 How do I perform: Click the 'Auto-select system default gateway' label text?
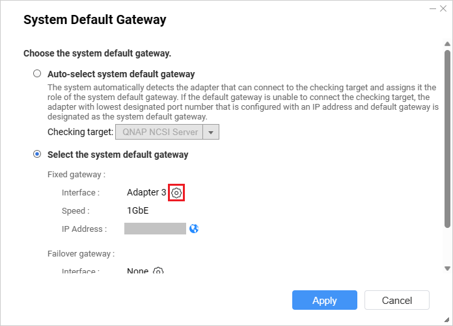click(x=121, y=74)
